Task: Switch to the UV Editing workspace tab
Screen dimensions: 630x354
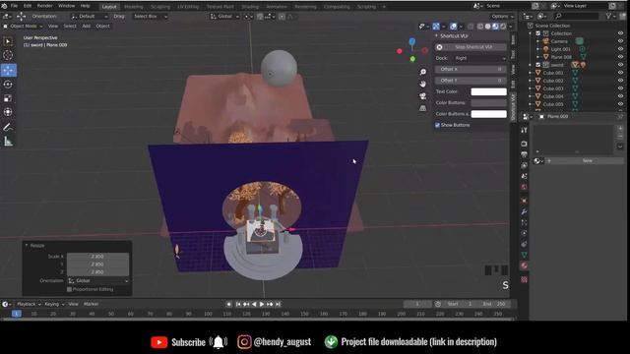Action: click(188, 7)
